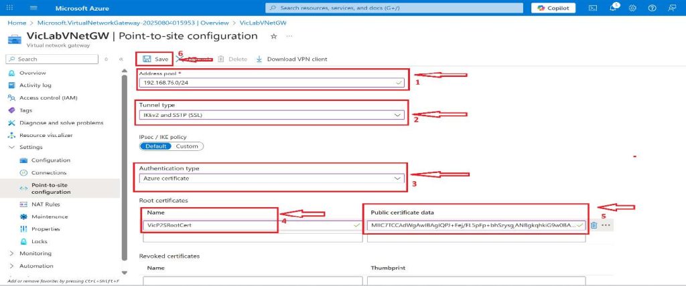Viewport: 686px width, 286px height.
Task: Delete the VicP2SRootCert certificate row
Action: click(x=594, y=225)
